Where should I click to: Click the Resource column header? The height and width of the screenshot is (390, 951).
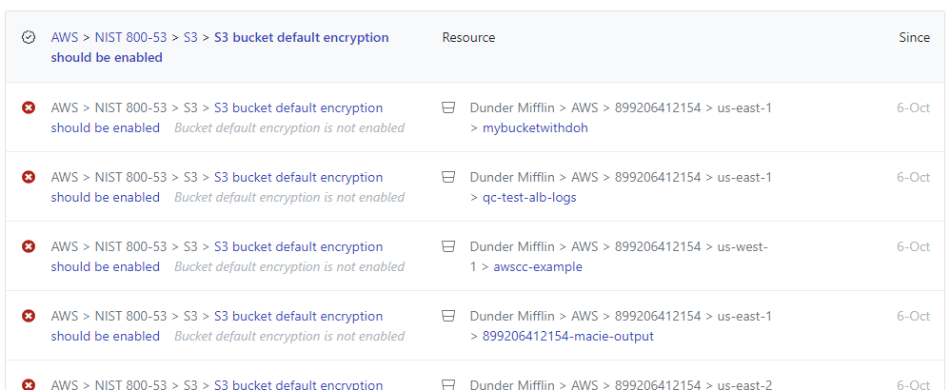468,37
